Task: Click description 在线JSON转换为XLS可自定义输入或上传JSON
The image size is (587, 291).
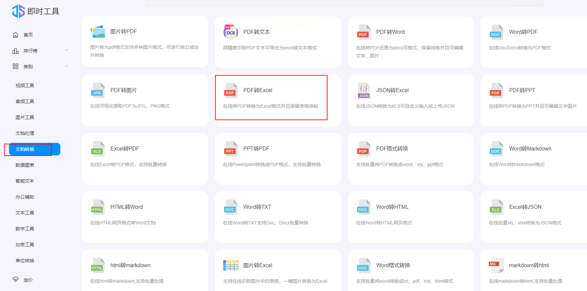Action: coord(405,106)
